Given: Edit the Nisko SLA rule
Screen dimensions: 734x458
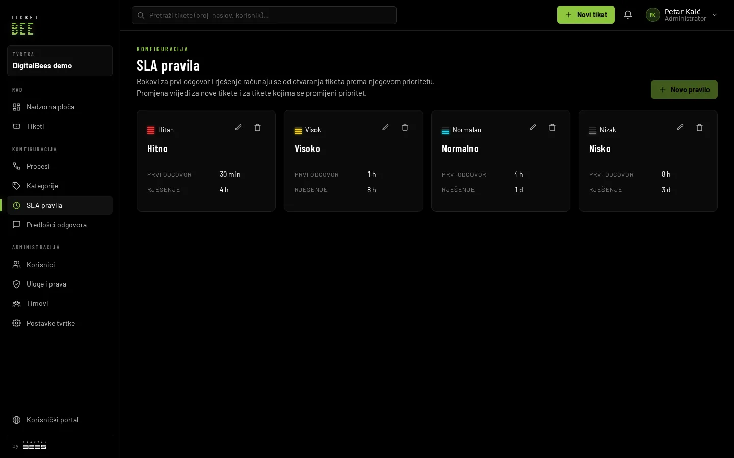Looking at the screenshot, I should click(680, 128).
